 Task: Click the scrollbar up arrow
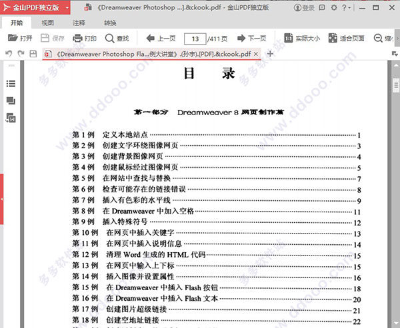pyautogui.click(x=396, y=65)
